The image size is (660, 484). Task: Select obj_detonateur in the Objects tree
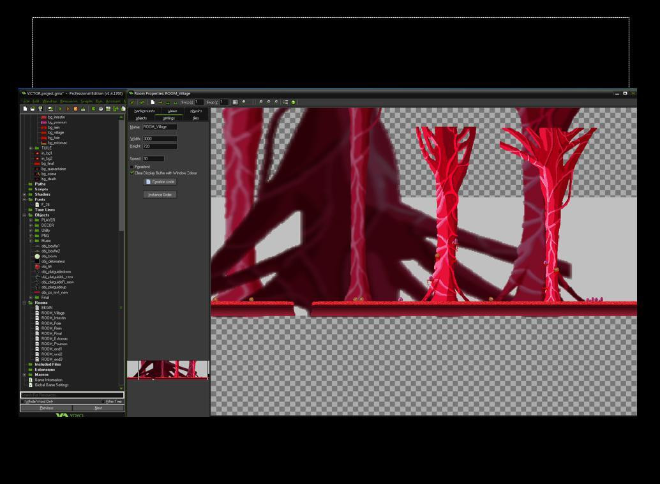coord(53,262)
